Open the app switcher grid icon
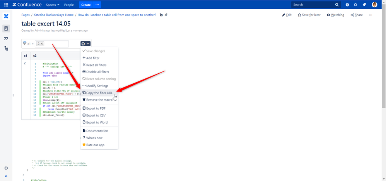The width and height of the screenshot is (386, 181). (6, 5)
